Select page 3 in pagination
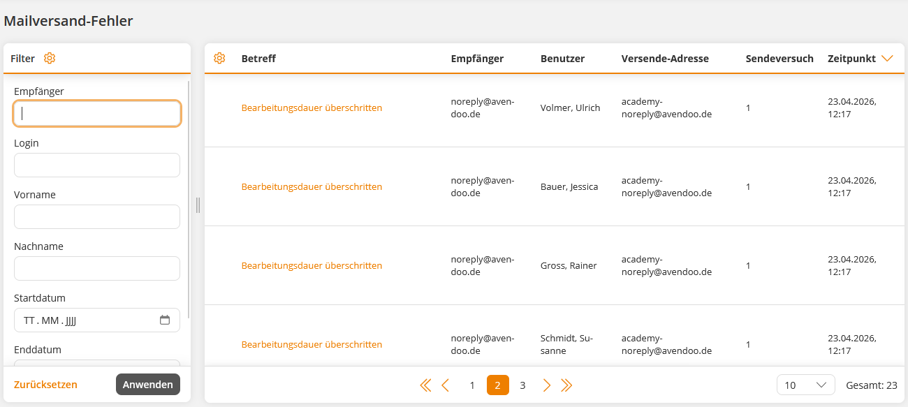 click(x=522, y=385)
